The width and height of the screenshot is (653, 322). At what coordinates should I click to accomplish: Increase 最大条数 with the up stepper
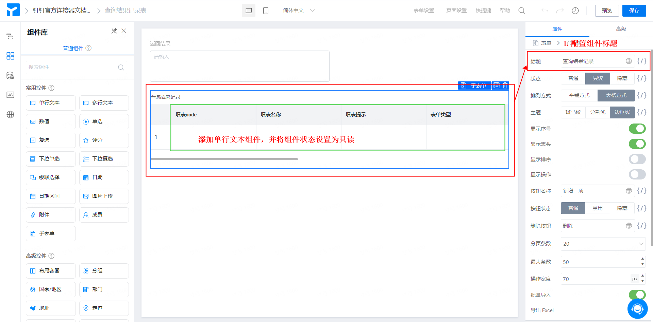[x=642, y=259]
